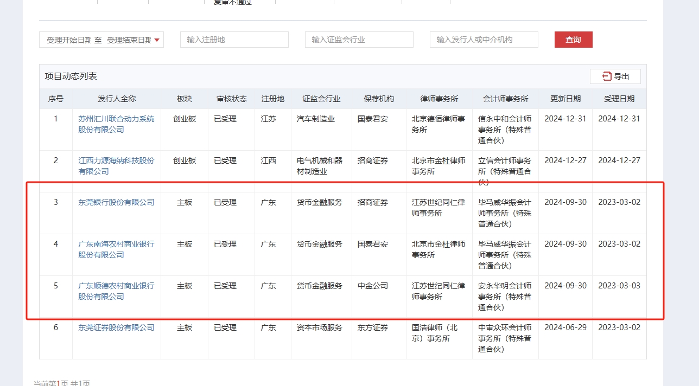
Task: Focus the 输入发行人或中介机构 input field
Action: [x=484, y=40]
